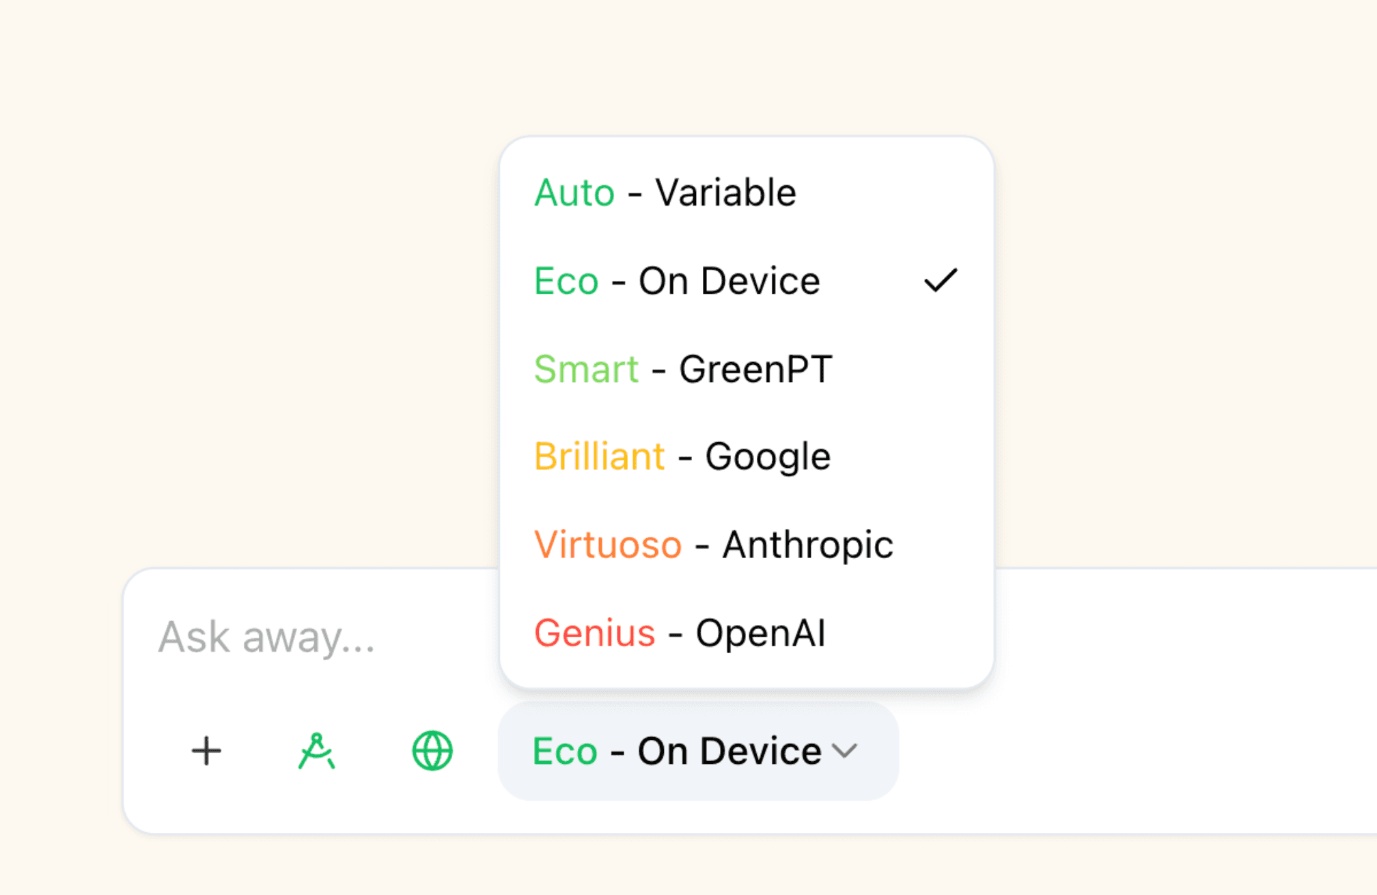Toggle the green globe web search icon
This screenshot has width=1377, height=895.
click(x=432, y=751)
